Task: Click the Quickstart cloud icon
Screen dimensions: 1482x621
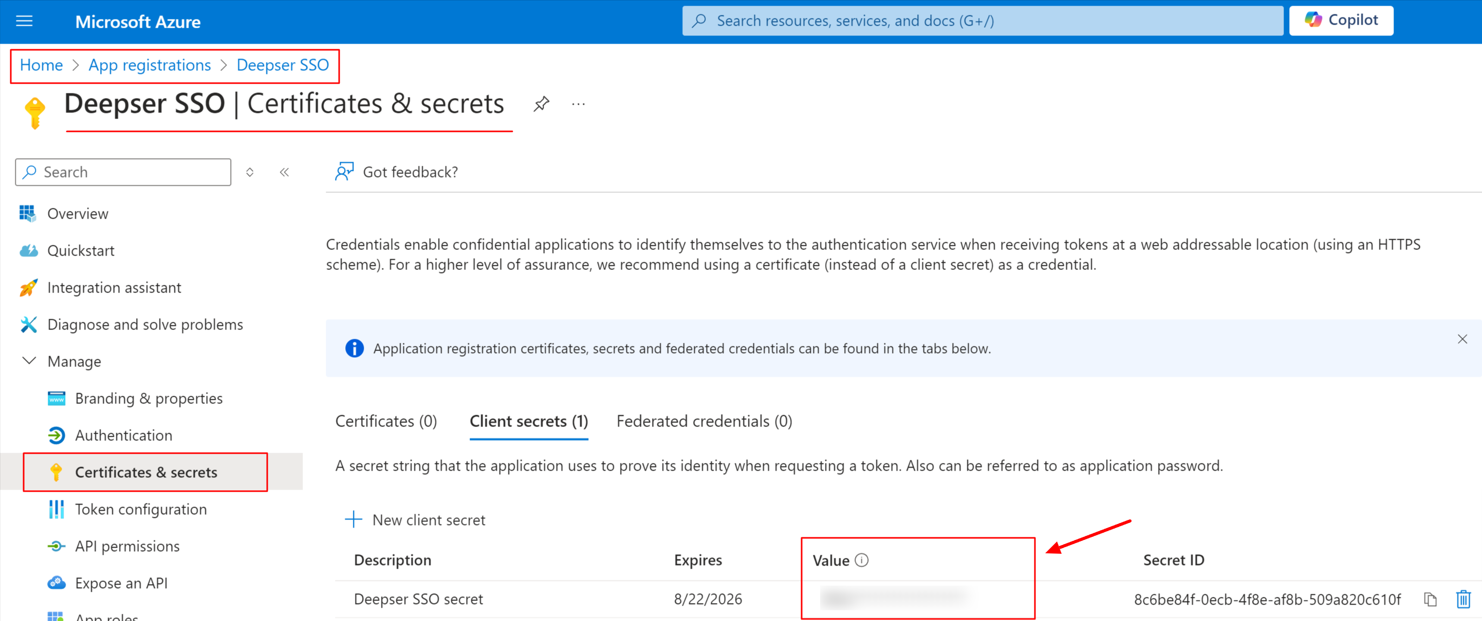Action: click(28, 250)
